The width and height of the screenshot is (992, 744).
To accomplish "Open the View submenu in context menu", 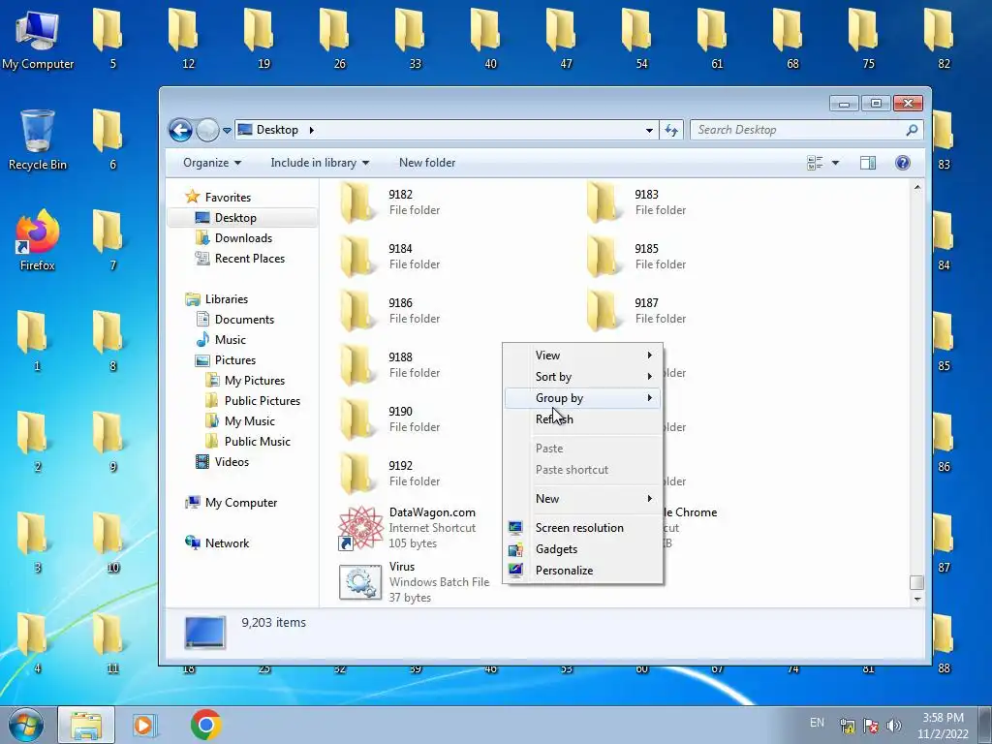I will 582,356.
